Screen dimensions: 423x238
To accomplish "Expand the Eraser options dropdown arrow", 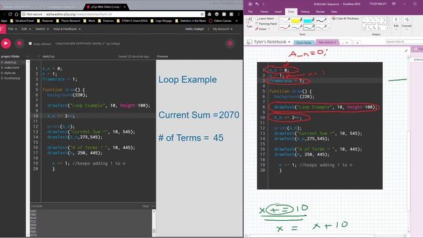I will pos(269,29).
